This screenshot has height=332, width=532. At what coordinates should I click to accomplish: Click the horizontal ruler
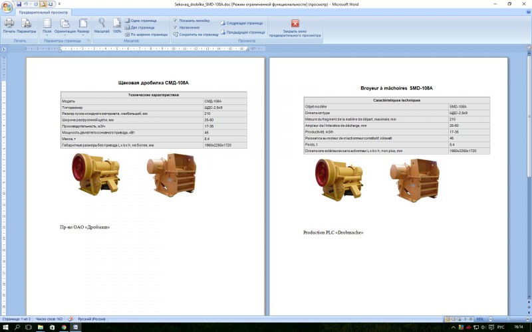click(x=145, y=48)
